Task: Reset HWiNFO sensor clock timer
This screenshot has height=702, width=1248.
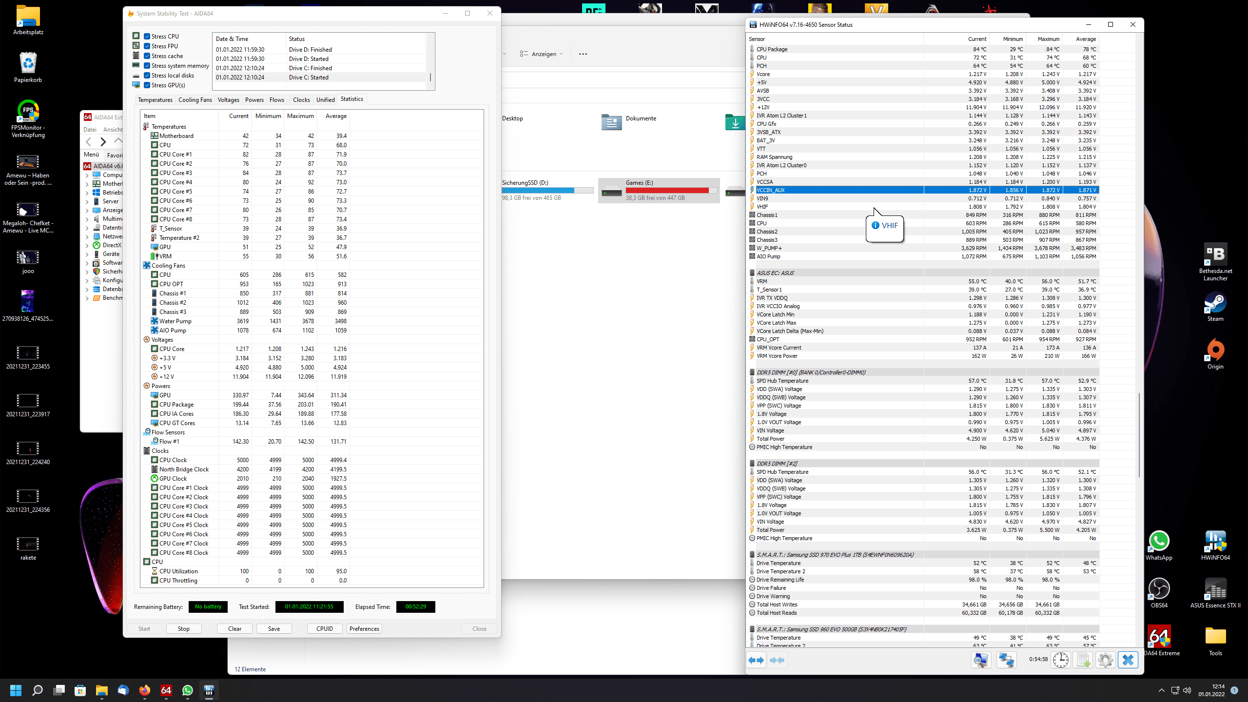Action: click(1060, 660)
